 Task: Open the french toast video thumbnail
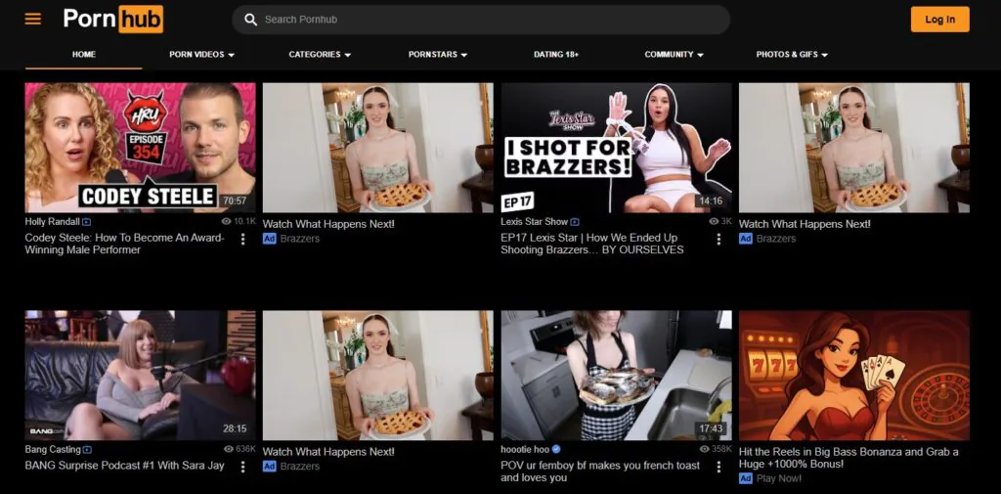click(617, 376)
